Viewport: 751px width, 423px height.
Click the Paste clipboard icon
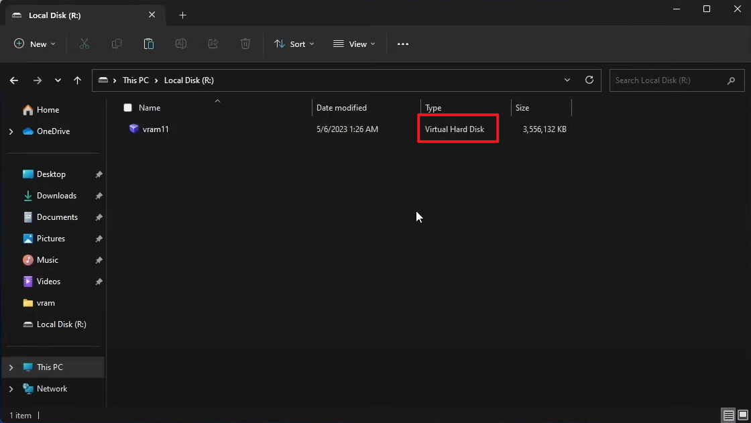[149, 44]
